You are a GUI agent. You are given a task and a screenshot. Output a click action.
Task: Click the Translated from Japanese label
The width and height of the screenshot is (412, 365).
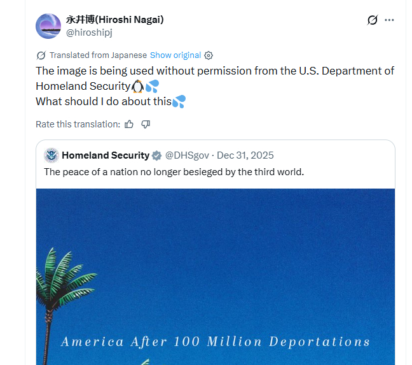pos(98,55)
